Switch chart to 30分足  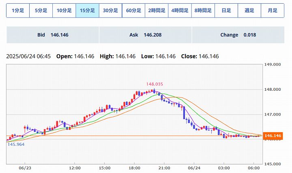(110, 11)
